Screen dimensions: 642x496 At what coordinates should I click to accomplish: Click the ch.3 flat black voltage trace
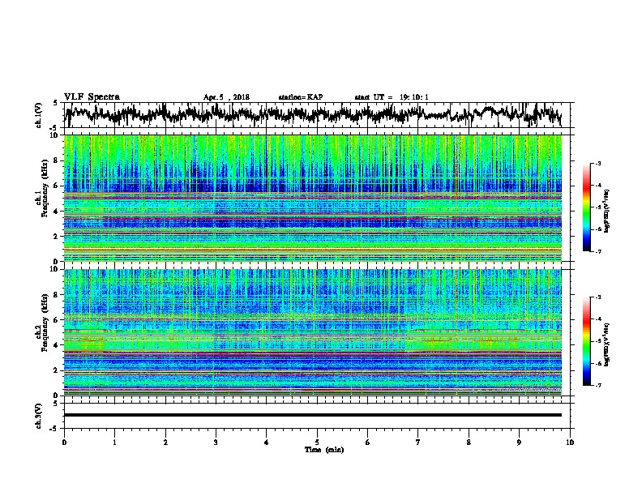(x=313, y=415)
